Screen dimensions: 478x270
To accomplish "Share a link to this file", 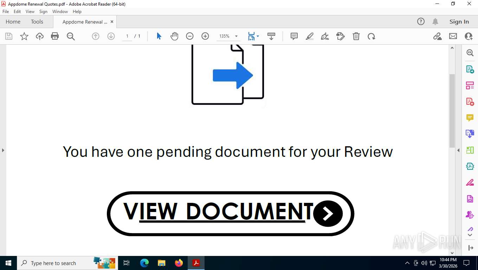I will [438, 36].
